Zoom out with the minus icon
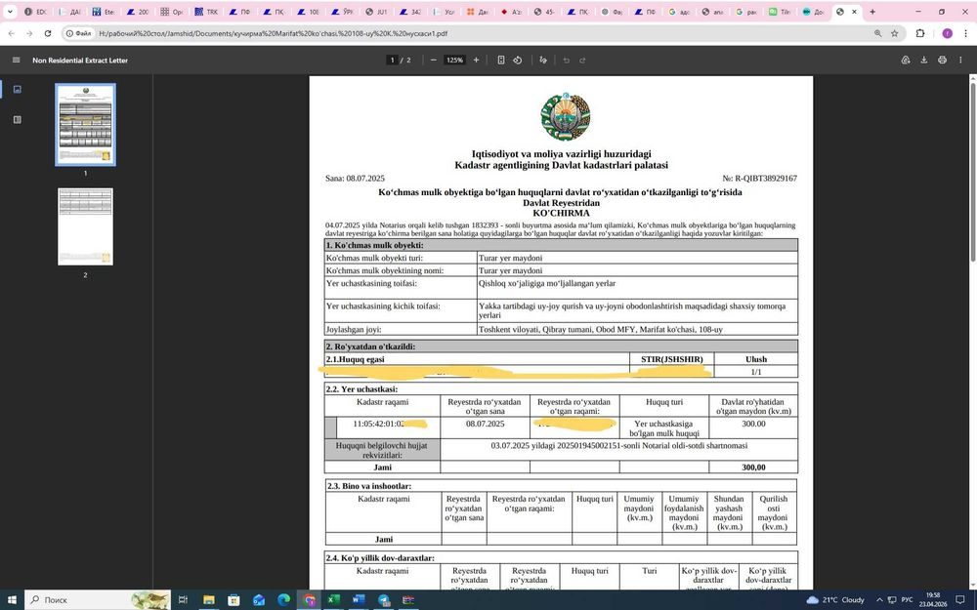977x610 pixels. [434, 61]
